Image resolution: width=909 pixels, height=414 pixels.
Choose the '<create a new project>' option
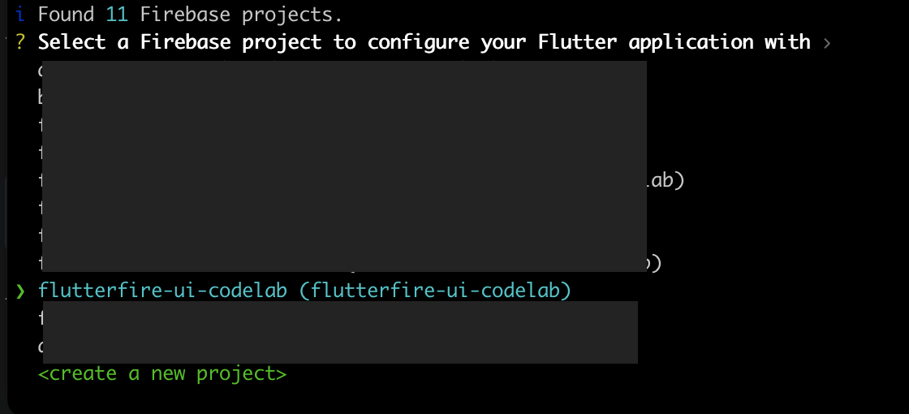click(162, 373)
